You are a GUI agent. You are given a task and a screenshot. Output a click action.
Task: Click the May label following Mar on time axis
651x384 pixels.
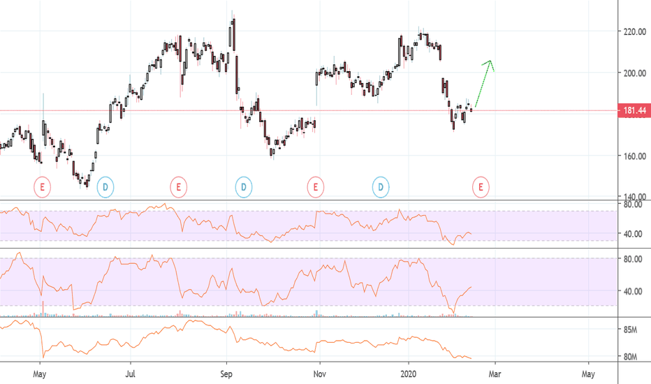(588, 374)
